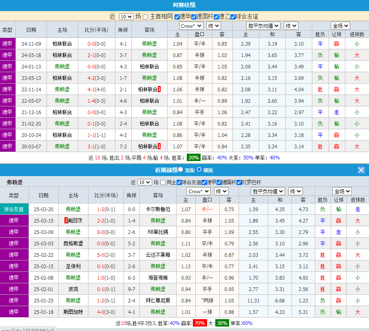Click the 球会友谊 type cell on 25-03-20

pos(13,209)
